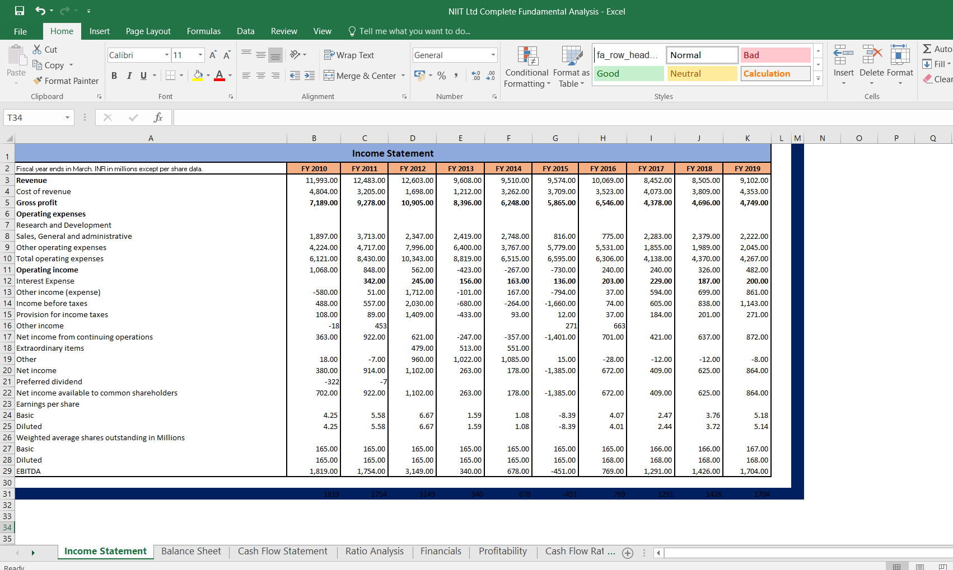This screenshot has width=953, height=570.
Task: Expand the fill color dropdown arrow
Action: click(x=208, y=75)
